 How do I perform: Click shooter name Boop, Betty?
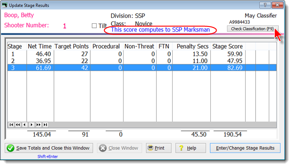click(19, 15)
